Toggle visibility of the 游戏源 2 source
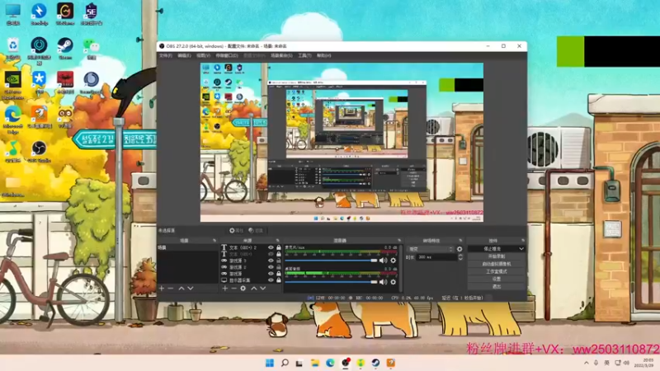Viewport: 660px width, 371px height. 271,267
